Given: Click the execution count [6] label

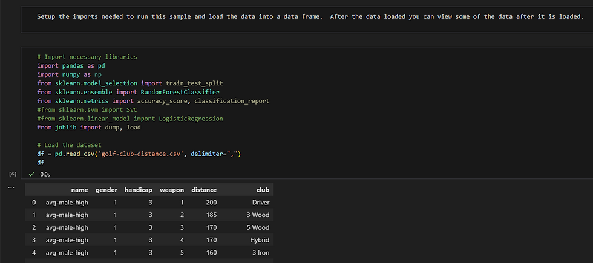Looking at the screenshot, I should pos(13,174).
